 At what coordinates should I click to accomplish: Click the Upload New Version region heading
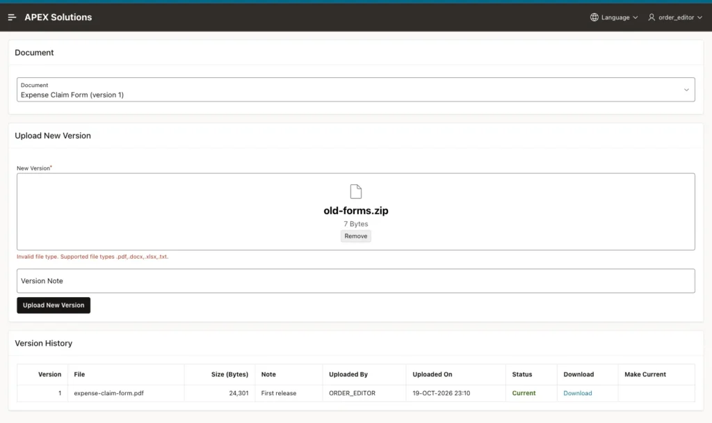pyautogui.click(x=53, y=136)
